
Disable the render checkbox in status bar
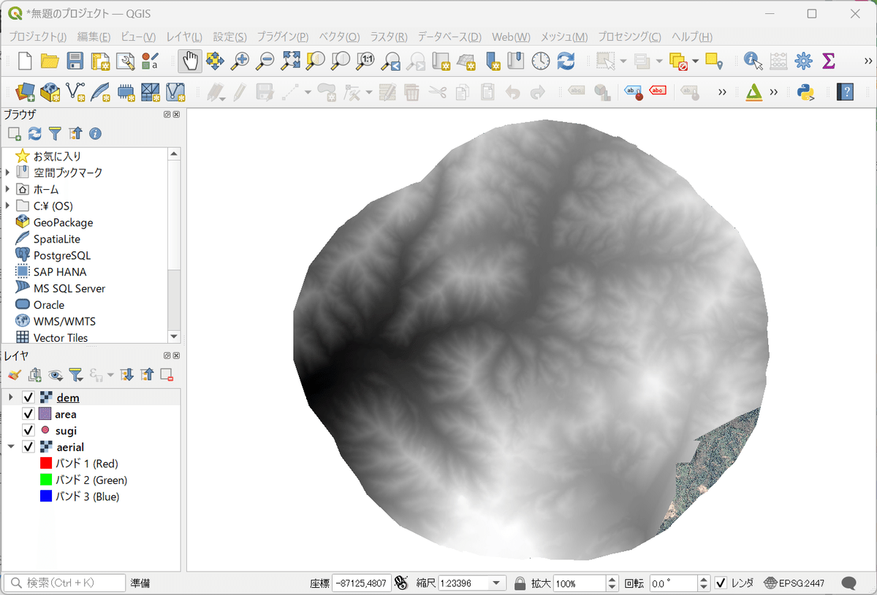[721, 583]
